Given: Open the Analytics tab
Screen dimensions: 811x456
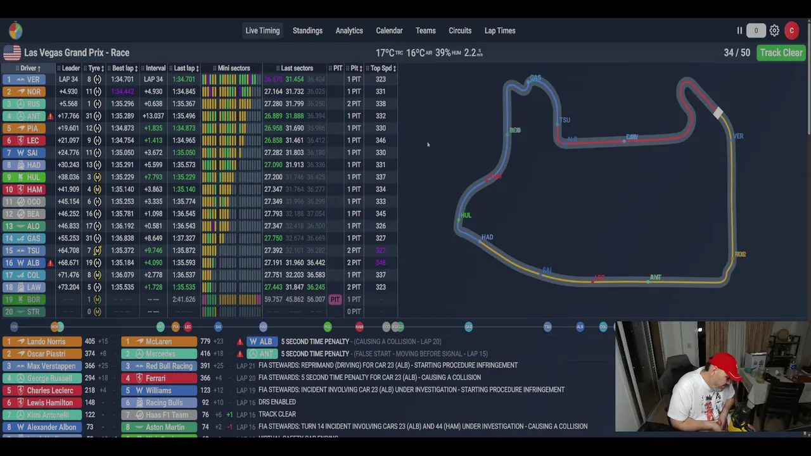Looking at the screenshot, I should [x=349, y=30].
